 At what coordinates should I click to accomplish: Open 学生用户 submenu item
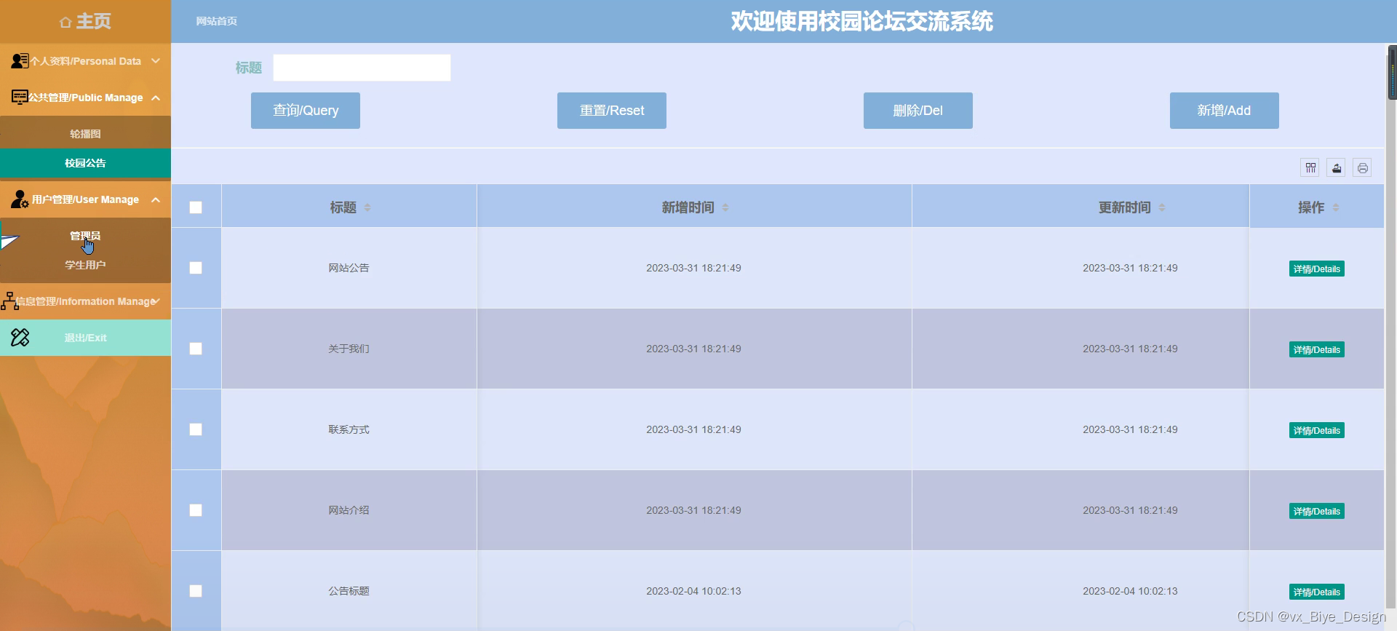coord(85,265)
